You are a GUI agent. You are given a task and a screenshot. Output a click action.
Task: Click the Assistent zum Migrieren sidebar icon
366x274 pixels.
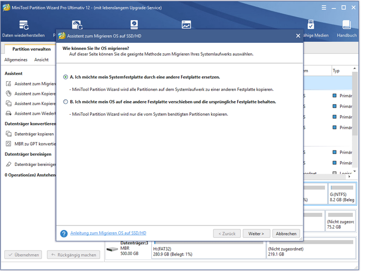pyautogui.click(x=9, y=85)
